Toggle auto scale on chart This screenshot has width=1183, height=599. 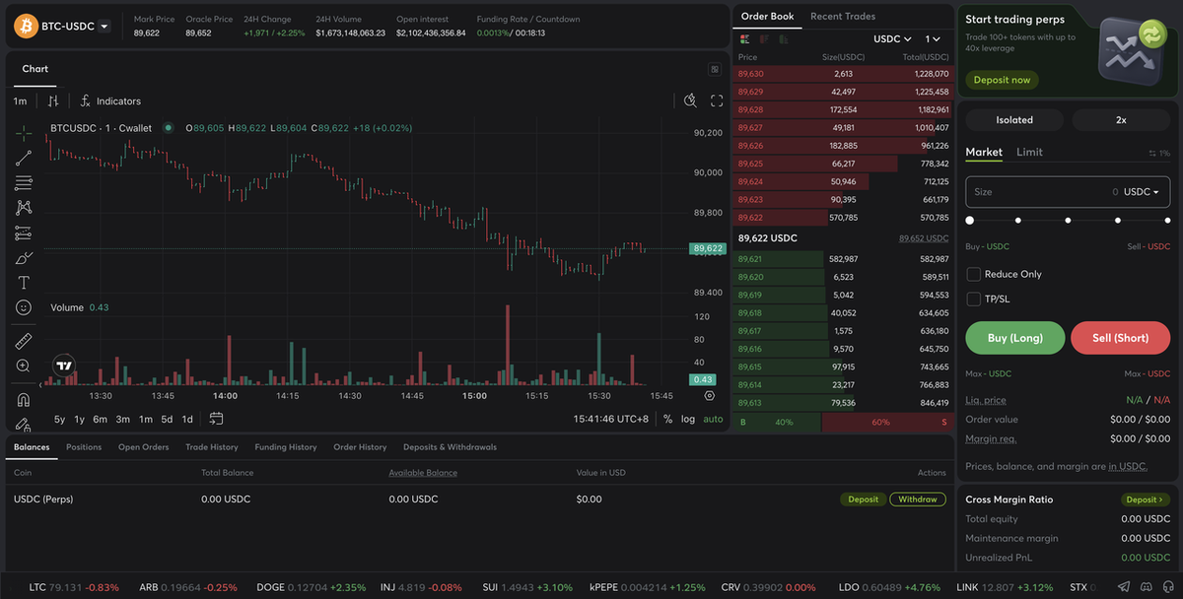pos(713,419)
